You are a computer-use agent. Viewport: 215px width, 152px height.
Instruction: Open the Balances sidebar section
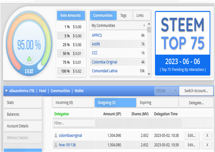(x=23, y=114)
